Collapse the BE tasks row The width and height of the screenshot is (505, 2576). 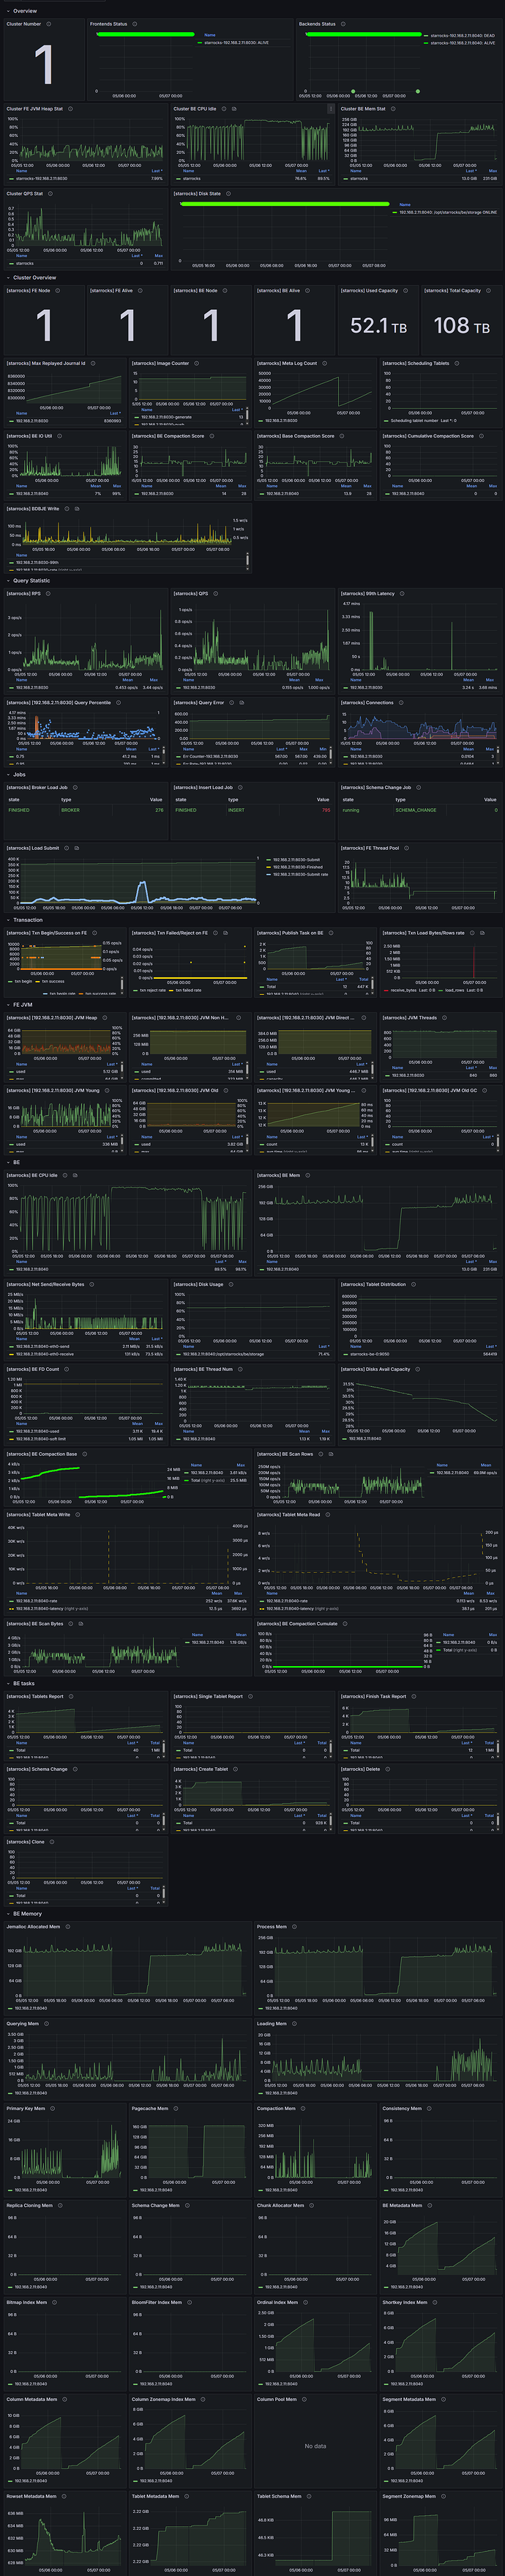tap(23, 1683)
